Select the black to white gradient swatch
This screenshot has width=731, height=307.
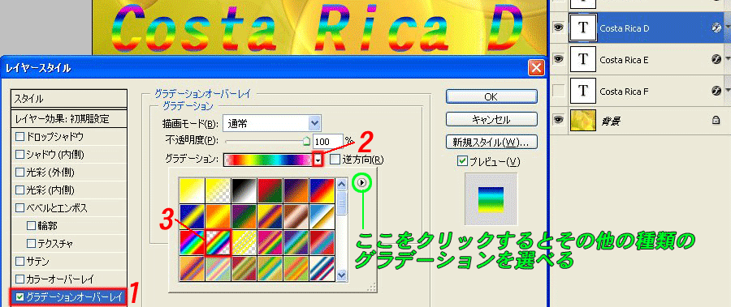(x=244, y=190)
